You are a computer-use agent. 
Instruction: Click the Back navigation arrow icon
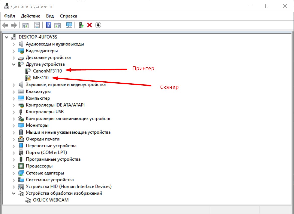[x=5, y=25]
